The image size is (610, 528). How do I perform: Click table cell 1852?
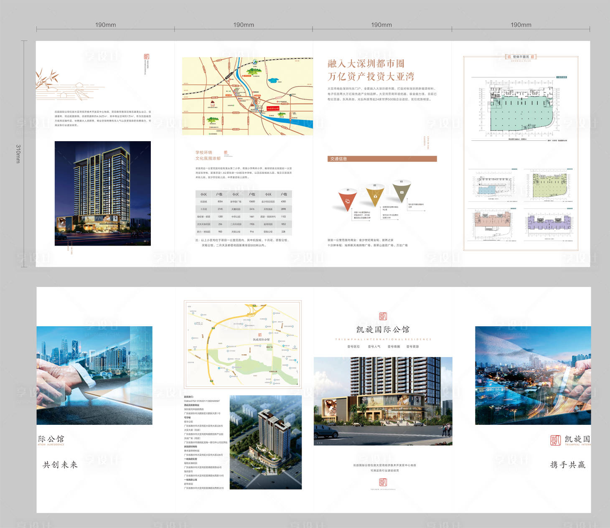coord(283,224)
